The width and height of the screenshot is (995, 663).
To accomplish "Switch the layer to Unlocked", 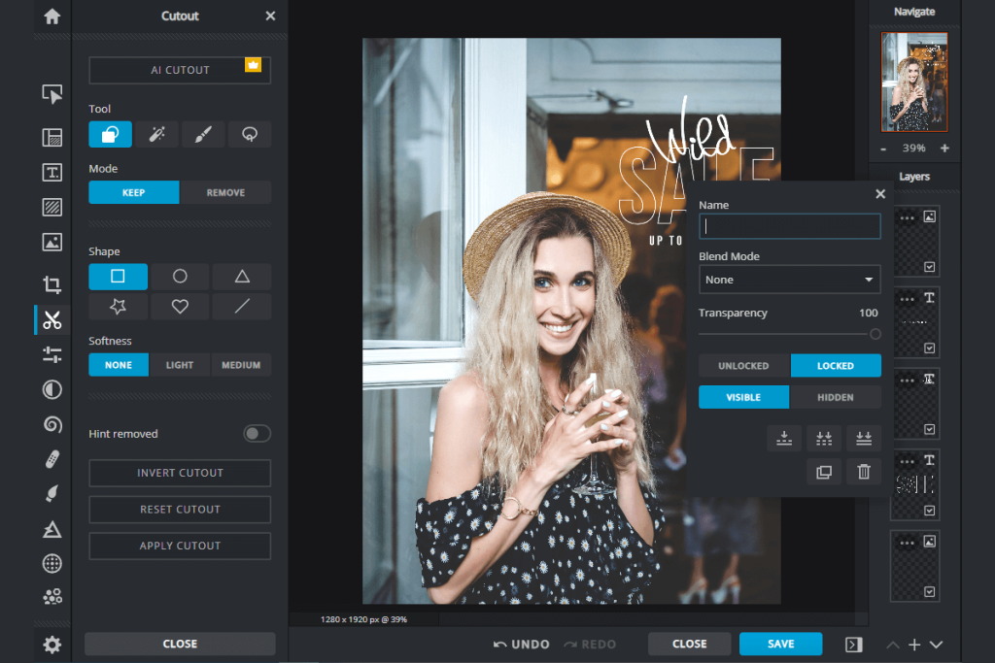I will (743, 366).
